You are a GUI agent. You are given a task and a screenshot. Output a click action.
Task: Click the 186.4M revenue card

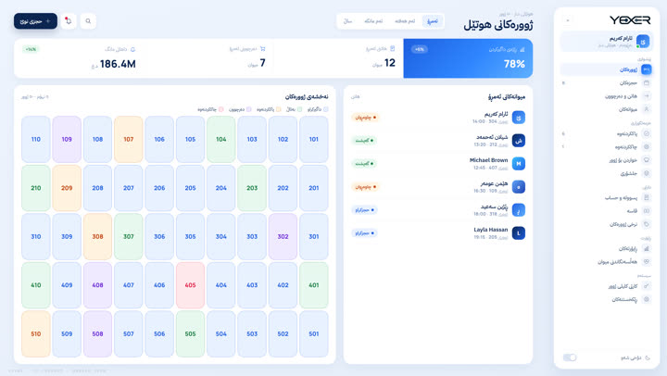pyautogui.click(x=79, y=58)
